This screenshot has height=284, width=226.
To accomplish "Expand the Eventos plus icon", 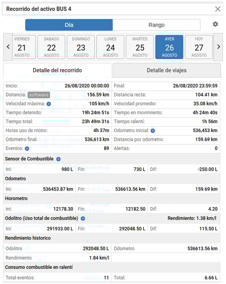I will pyautogui.click(x=27, y=149).
